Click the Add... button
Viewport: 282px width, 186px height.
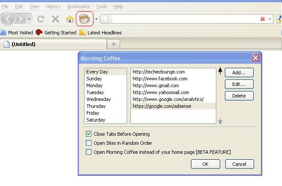pyautogui.click(x=239, y=73)
